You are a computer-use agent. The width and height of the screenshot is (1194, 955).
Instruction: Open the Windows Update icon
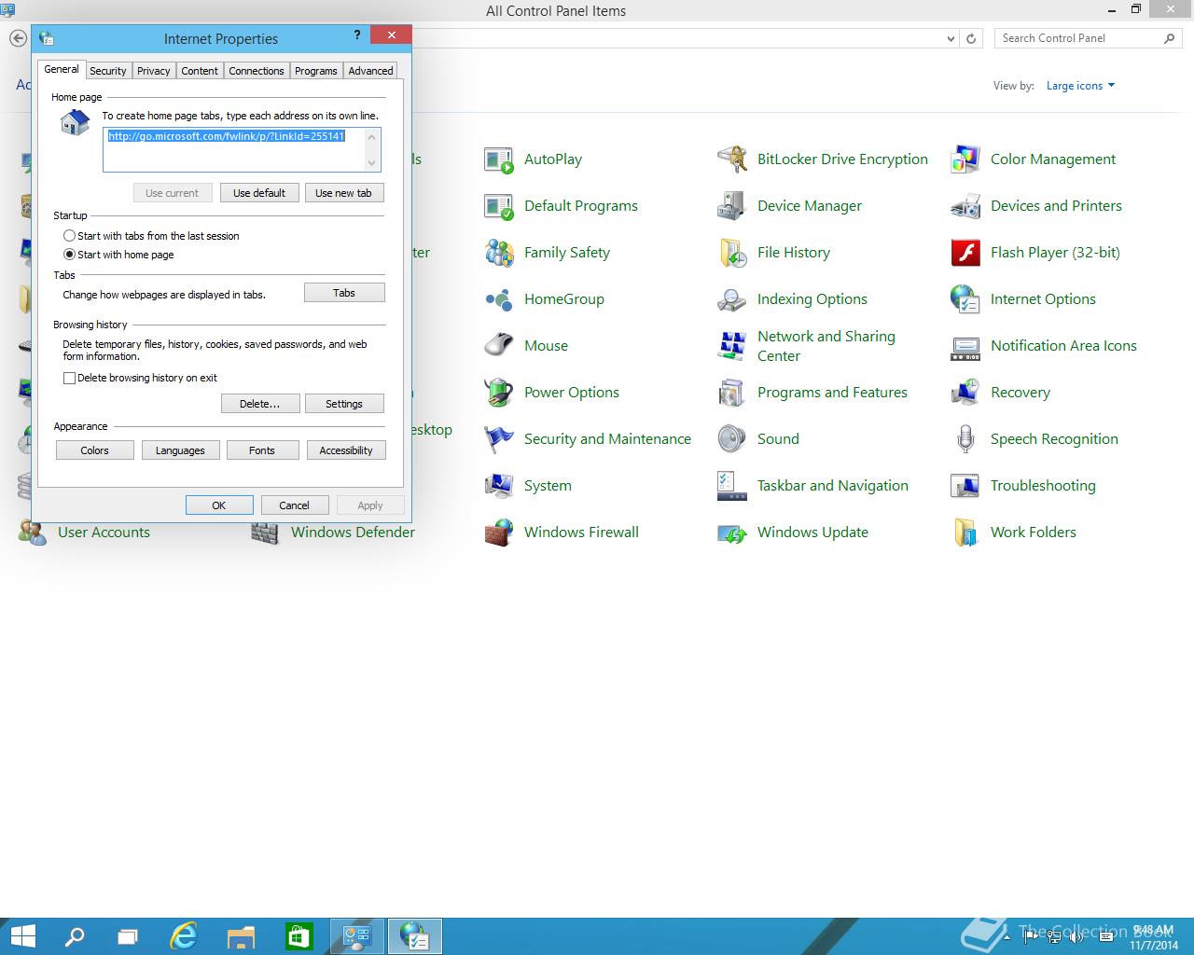732,533
